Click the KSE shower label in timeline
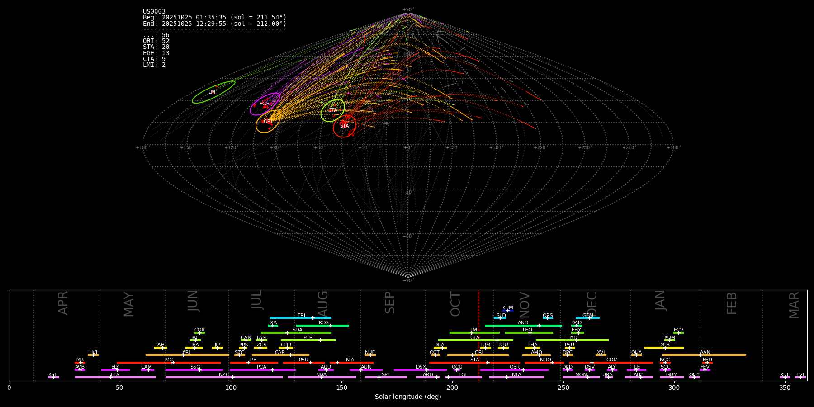 coord(53,375)
